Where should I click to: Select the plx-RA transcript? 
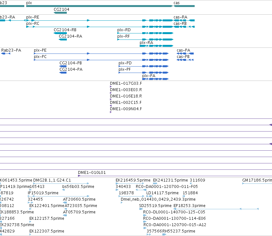point(157,46)
